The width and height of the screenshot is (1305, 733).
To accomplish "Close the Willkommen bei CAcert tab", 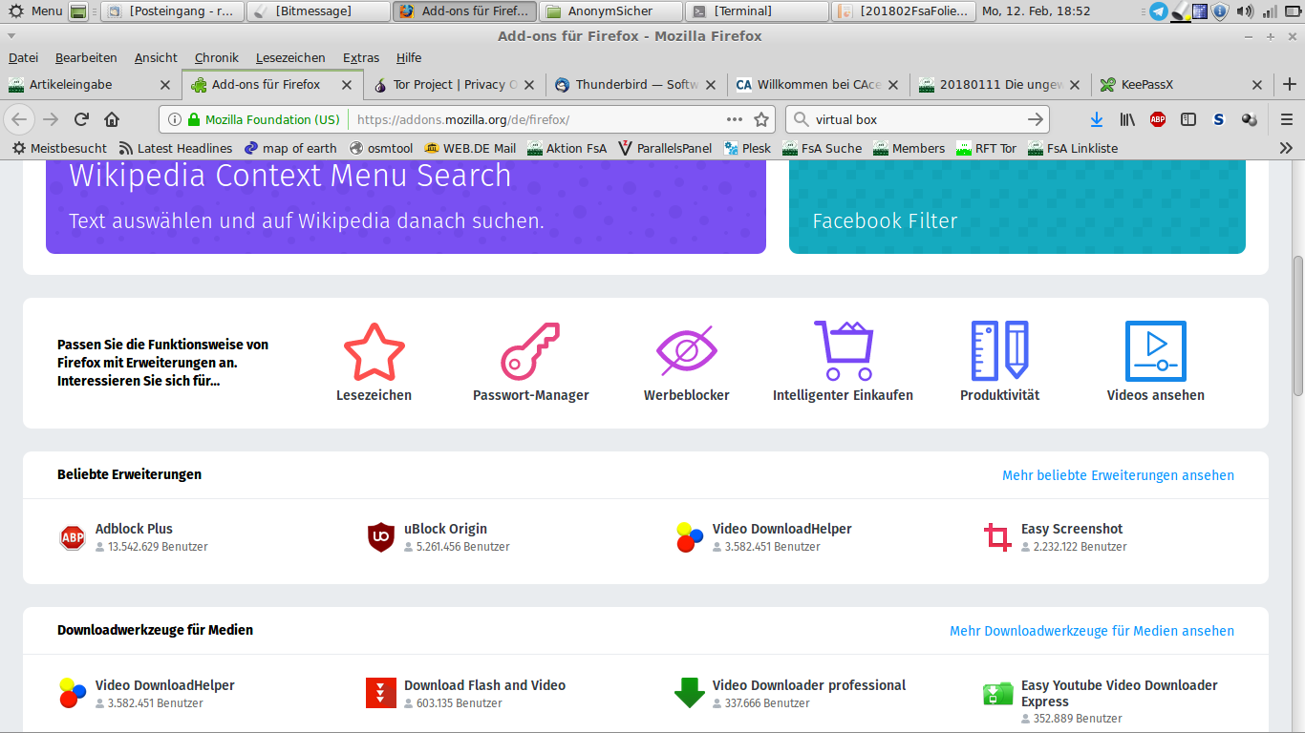I will tap(893, 84).
